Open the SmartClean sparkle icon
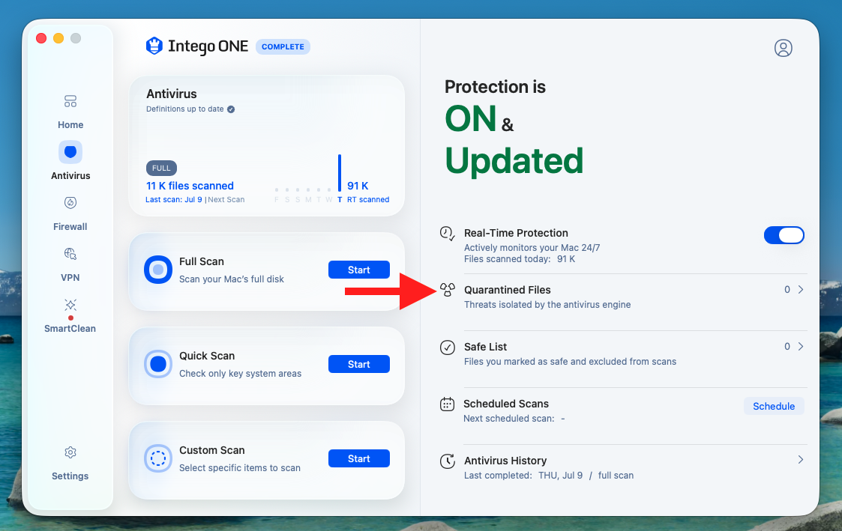This screenshot has width=842, height=531. tap(70, 305)
